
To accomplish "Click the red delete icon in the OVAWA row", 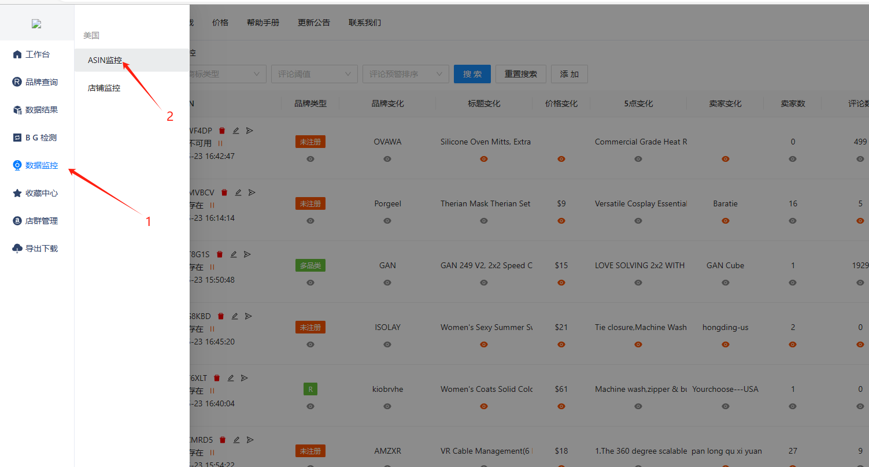I will [x=222, y=131].
